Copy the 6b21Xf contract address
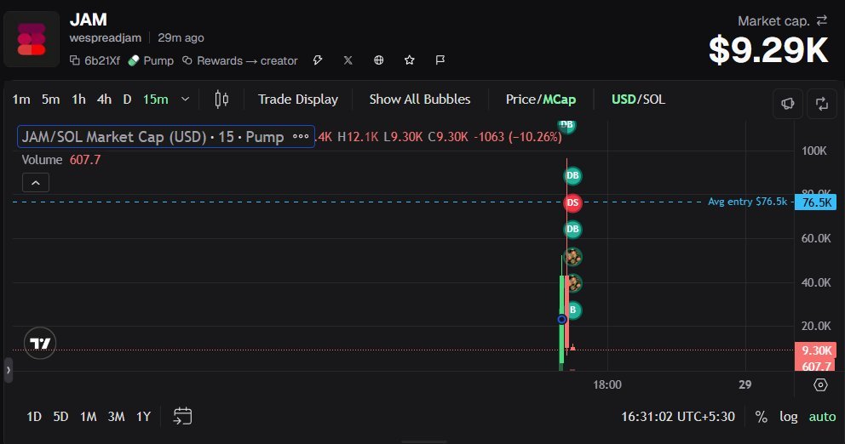 click(95, 60)
